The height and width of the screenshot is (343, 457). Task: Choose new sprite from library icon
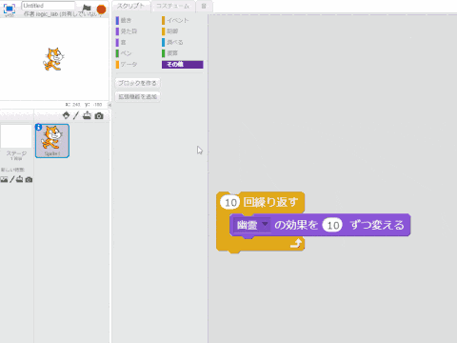(x=66, y=115)
